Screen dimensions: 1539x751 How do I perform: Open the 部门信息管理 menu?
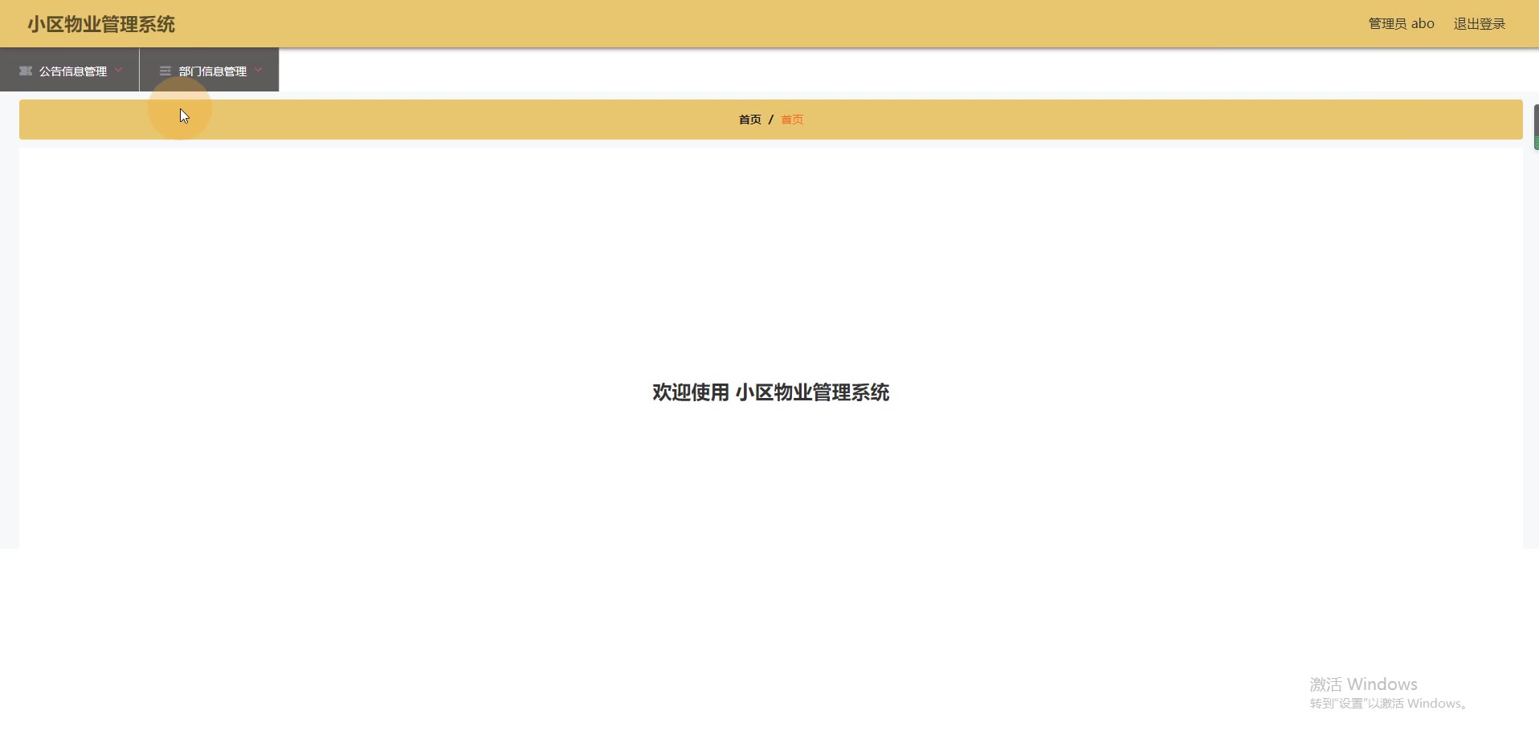210,70
